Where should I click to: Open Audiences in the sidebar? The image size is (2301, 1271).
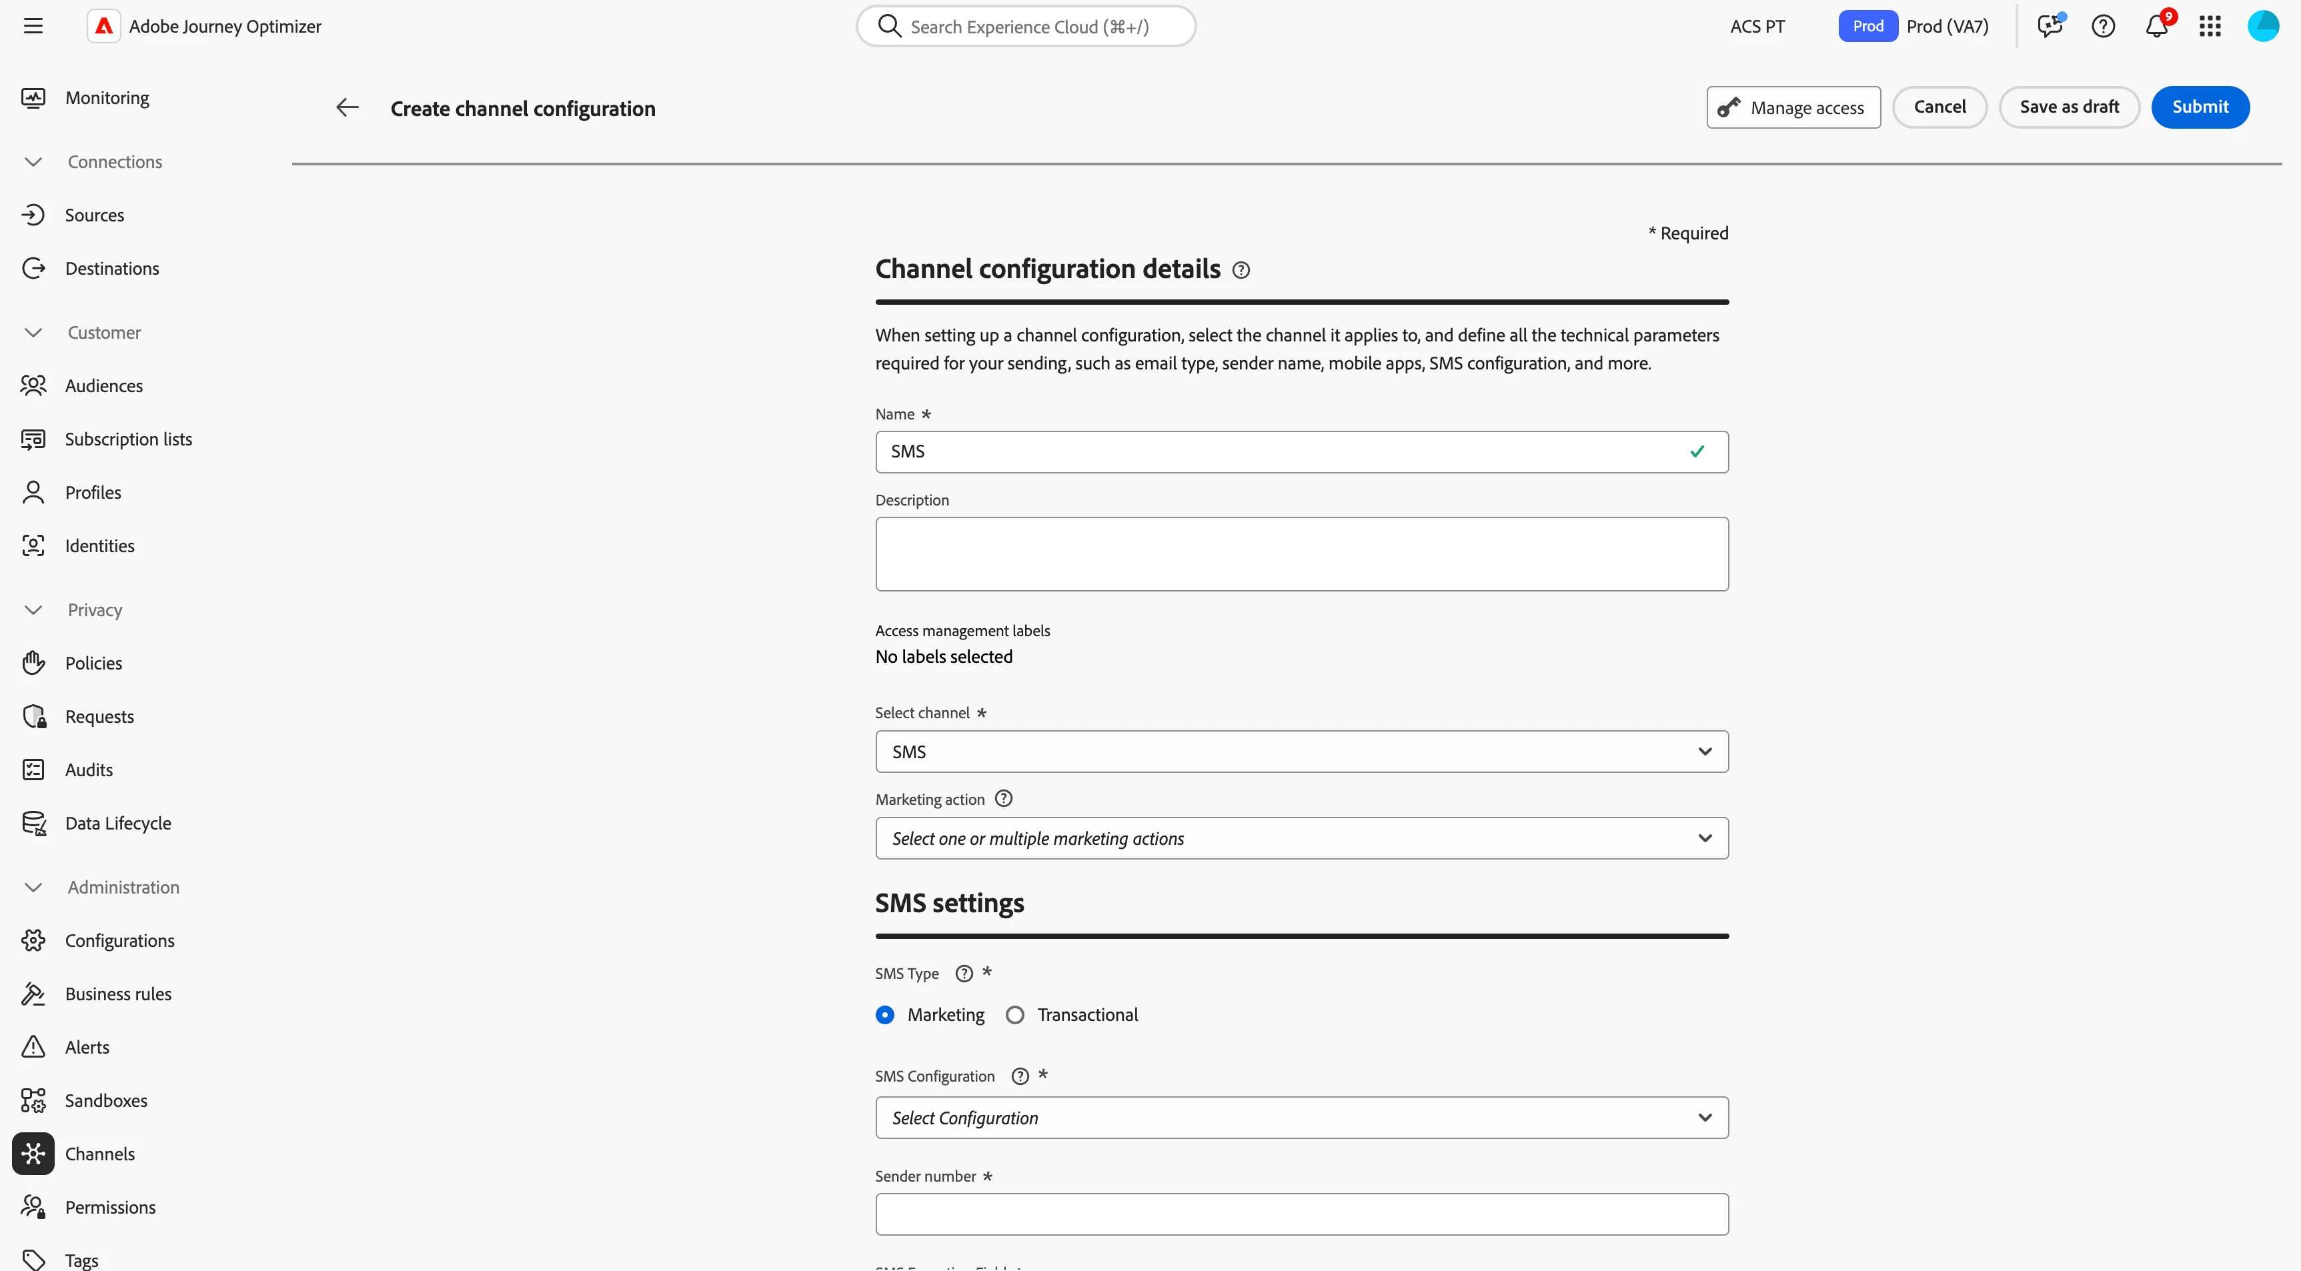coord(103,386)
